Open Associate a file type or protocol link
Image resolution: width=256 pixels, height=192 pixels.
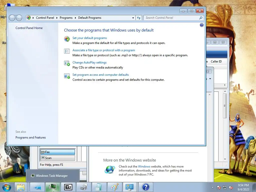(104, 50)
